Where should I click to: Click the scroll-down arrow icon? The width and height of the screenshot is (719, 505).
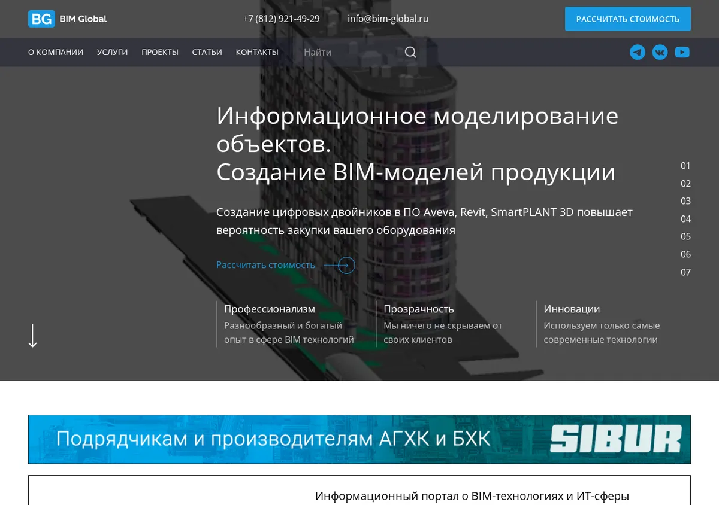tap(33, 336)
